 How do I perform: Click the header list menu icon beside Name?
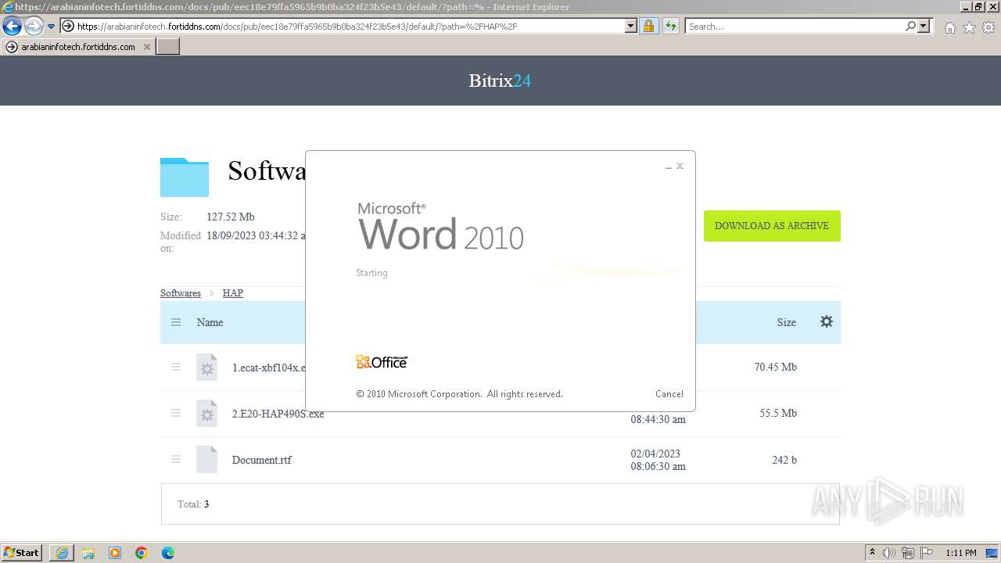click(176, 322)
